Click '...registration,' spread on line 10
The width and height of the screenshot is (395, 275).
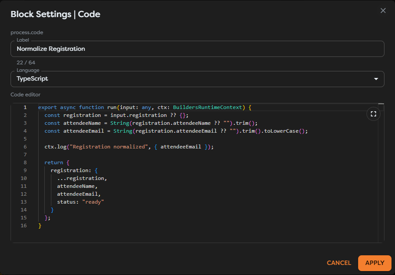(82, 178)
